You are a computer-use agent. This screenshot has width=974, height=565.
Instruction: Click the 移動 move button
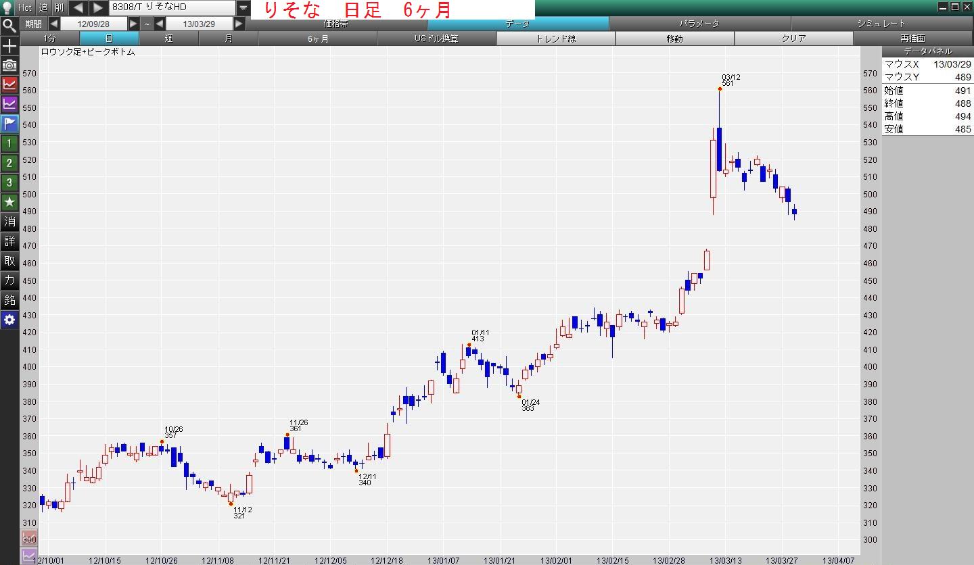point(674,39)
